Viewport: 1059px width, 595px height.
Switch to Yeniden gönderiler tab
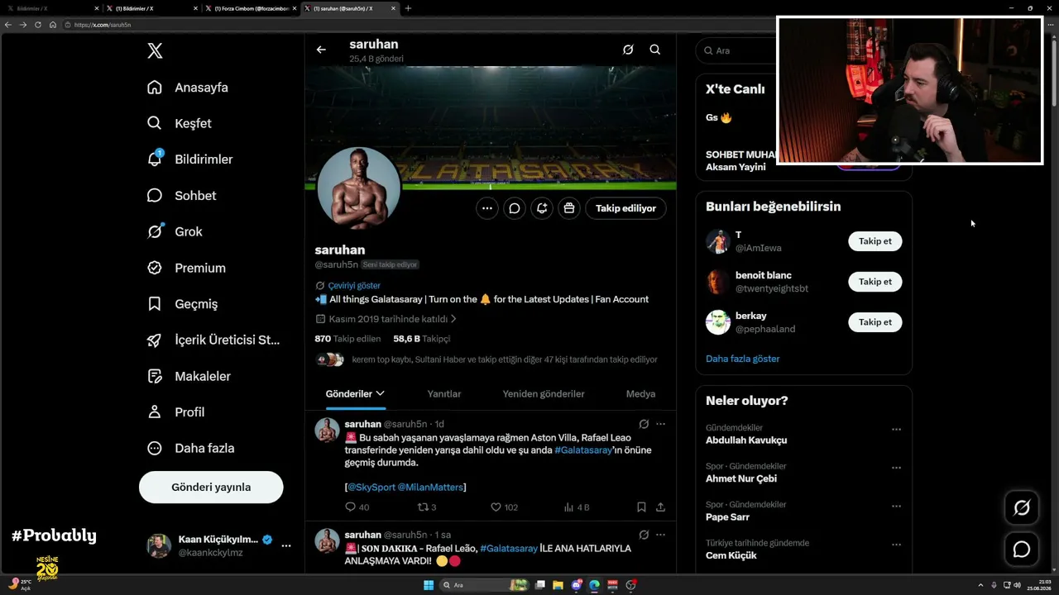(x=544, y=394)
